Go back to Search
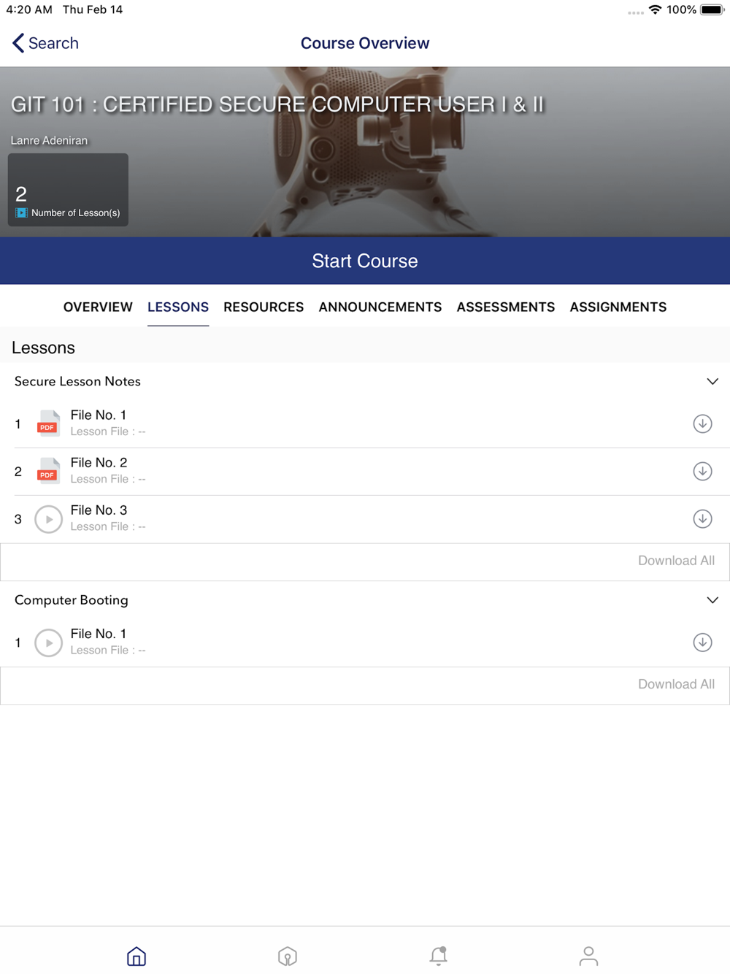This screenshot has height=974, width=730. click(x=45, y=43)
